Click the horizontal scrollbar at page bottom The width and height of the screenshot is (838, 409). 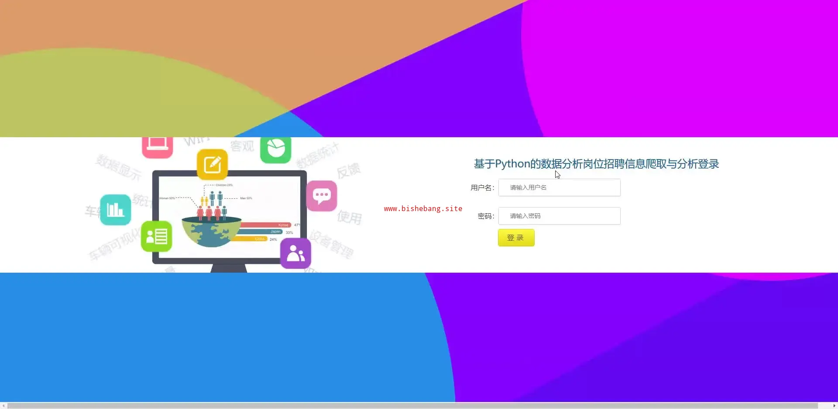point(412,406)
